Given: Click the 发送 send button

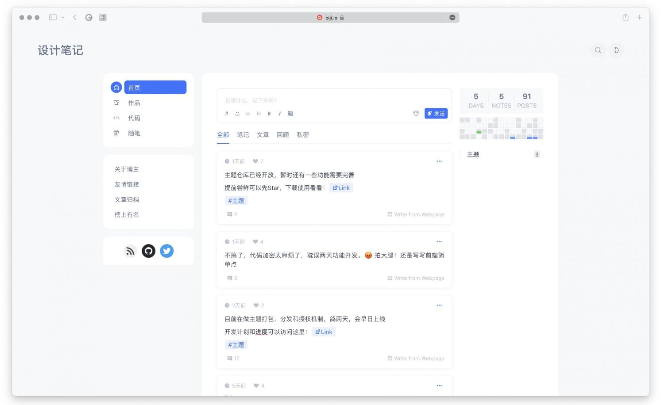Looking at the screenshot, I should pyautogui.click(x=436, y=114).
